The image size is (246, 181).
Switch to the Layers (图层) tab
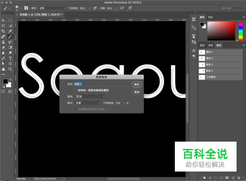[x=202, y=45]
